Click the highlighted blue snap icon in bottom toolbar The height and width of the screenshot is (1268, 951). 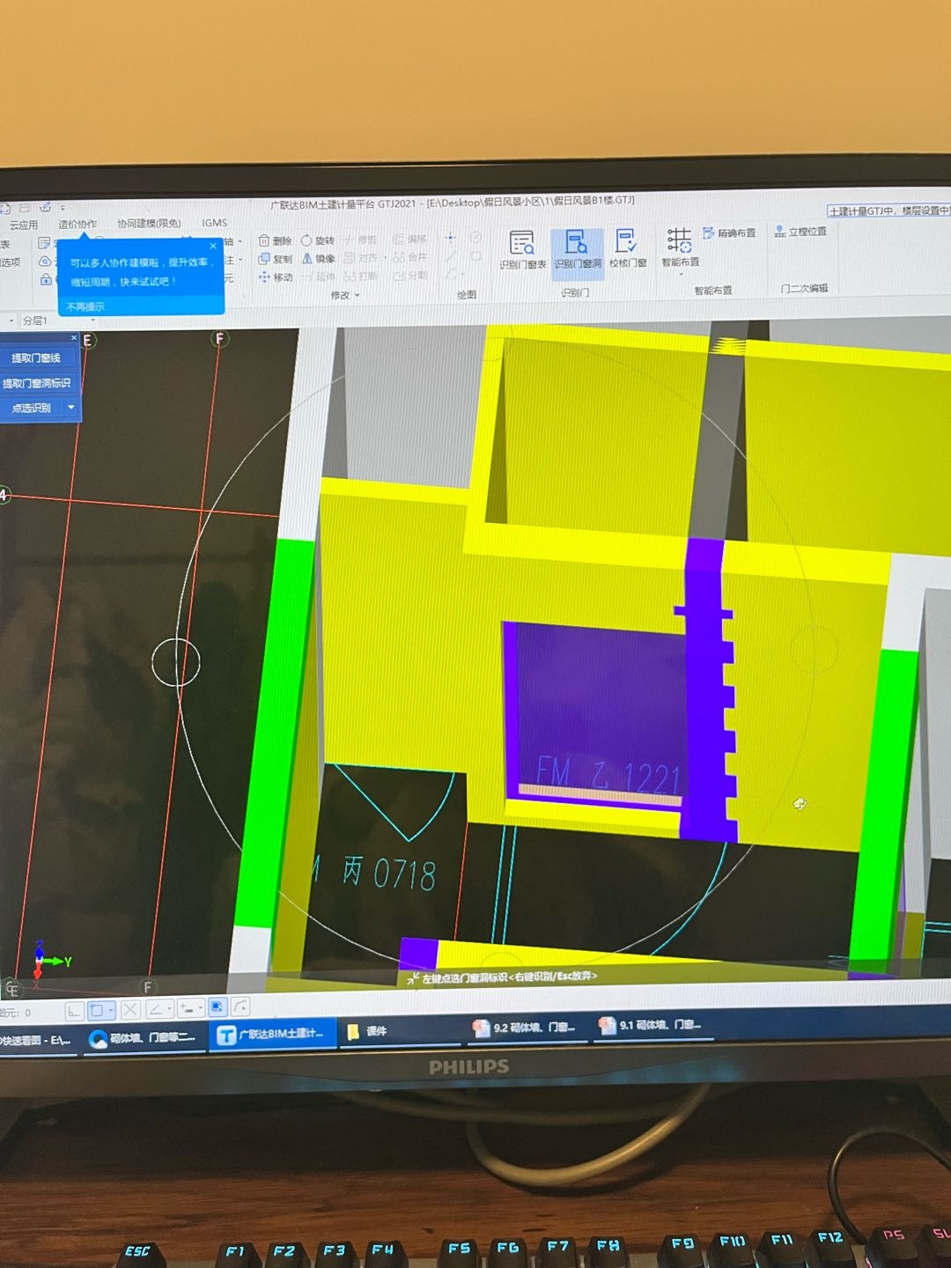click(x=217, y=1006)
